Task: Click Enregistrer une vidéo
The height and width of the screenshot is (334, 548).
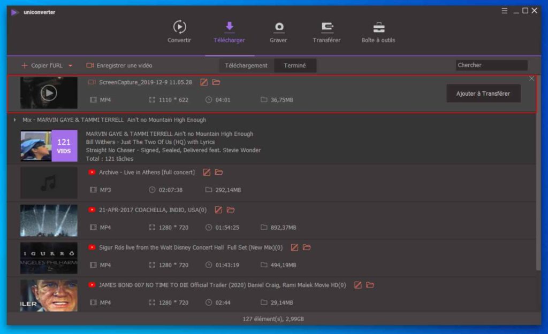Action: pyautogui.click(x=119, y=65)
